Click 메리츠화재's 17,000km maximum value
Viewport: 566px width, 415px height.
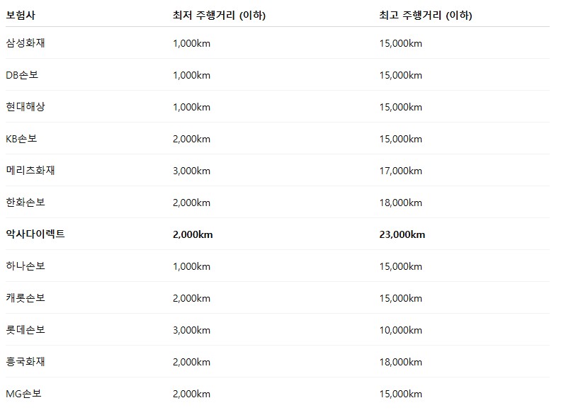pos(401,171)
